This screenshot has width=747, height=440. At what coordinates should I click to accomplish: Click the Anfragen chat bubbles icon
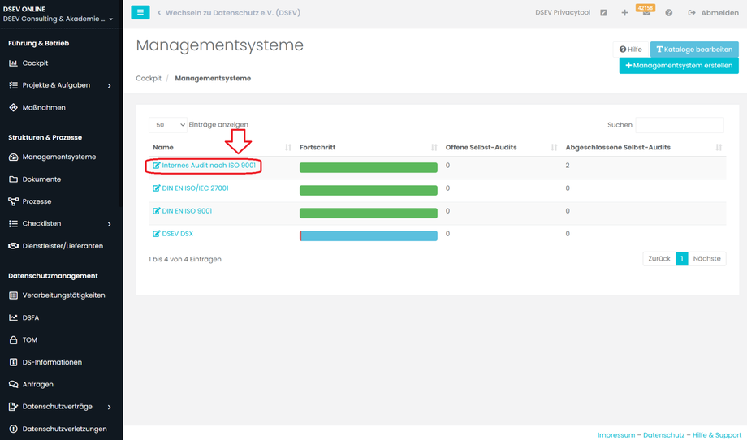point(13,384)
